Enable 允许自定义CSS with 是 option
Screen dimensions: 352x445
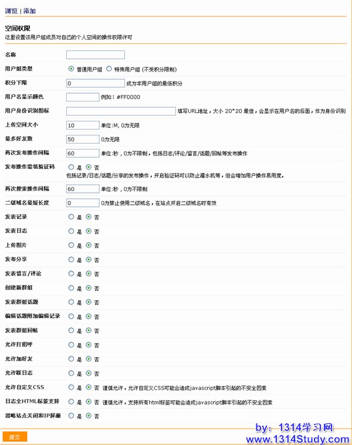pyautogui.click(x=72, y=388)
